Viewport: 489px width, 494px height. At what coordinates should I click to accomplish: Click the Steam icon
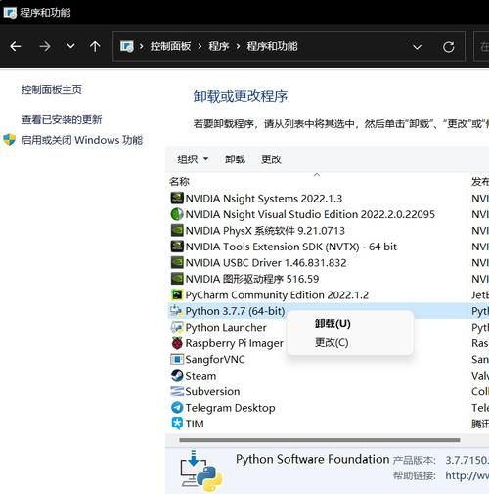click(177, 376)
